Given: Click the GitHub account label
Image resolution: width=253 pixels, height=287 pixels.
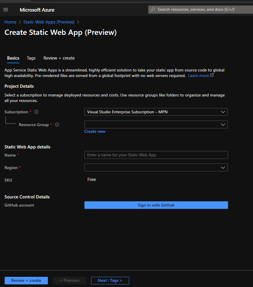Looking at the screenshot, I should [19, 205].
